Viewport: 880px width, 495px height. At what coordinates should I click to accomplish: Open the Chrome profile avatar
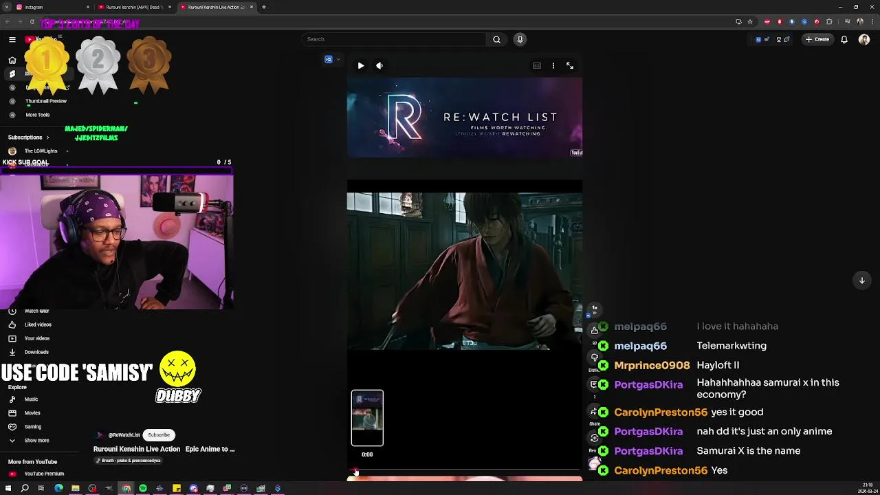click(861, 22)
